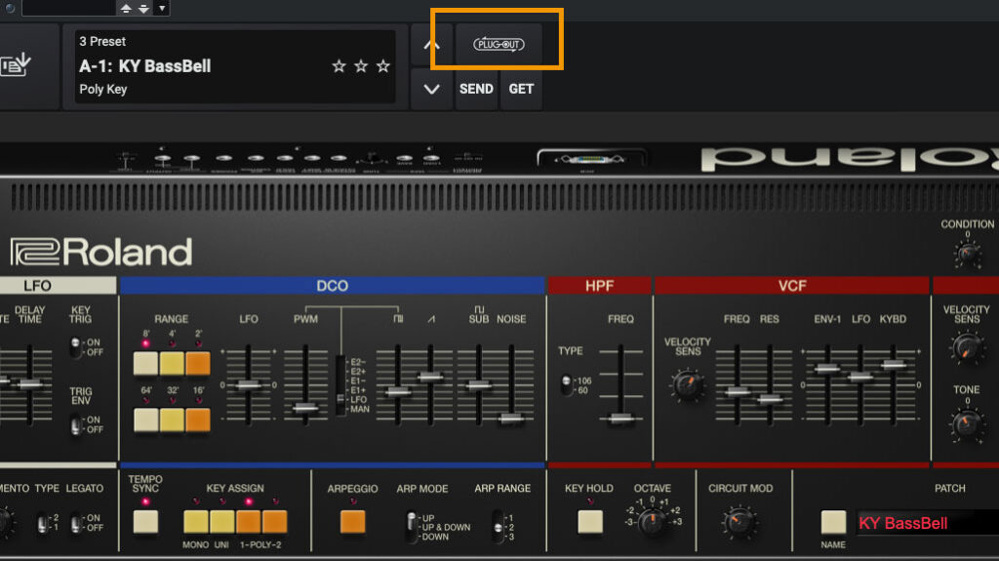Click the CONDITION knob
The height and width of the screenshot is (561, 999).
[967, 255]
